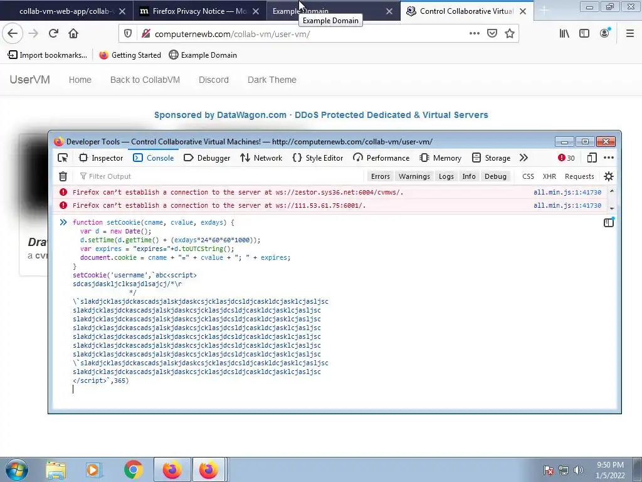Toggle the Errors filter
This screenshot has width=642, height=482.
click(381, 176)
